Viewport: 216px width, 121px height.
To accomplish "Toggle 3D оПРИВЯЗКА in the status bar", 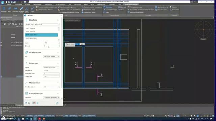I will pyautogui.click(x=40, y=116).
